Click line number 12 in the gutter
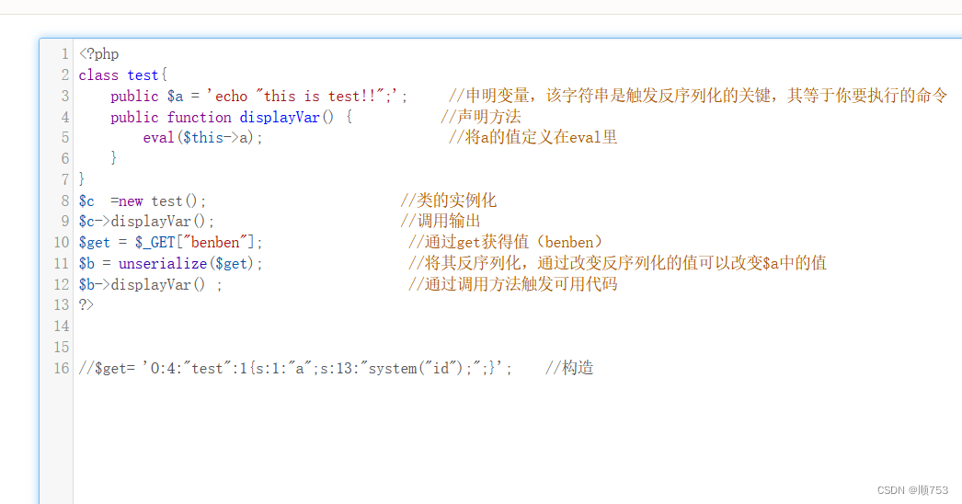The width and height of the screenshot is (962, 504). pyautogui.click(x=62, y=284)
